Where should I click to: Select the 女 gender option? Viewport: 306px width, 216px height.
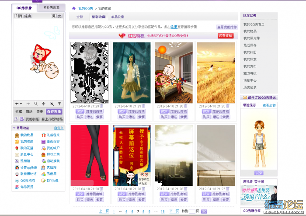[x=59, y=16]
